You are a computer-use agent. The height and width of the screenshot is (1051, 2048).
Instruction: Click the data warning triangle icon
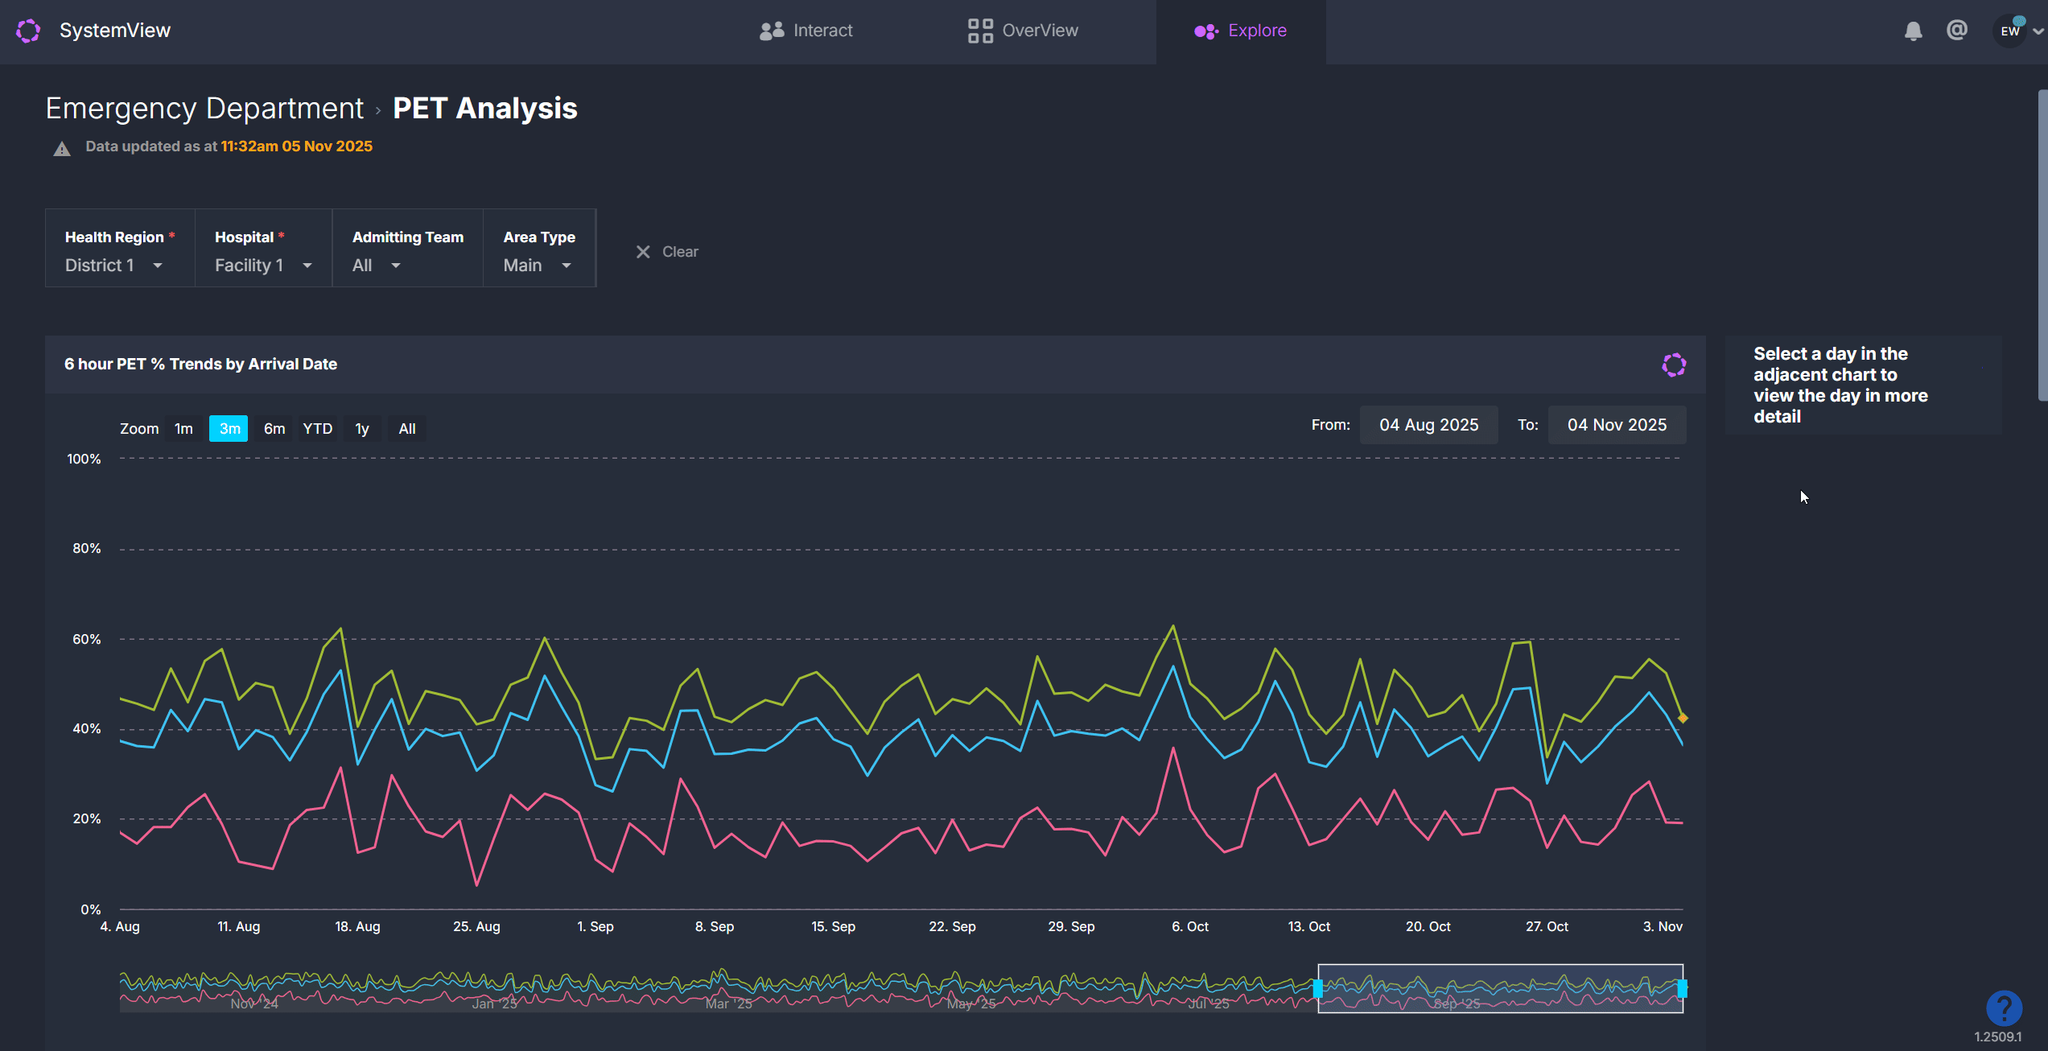pyautogui.click(x=62, y=148)
